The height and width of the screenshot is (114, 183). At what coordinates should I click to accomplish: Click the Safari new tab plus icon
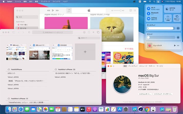(x=93, y=32)
